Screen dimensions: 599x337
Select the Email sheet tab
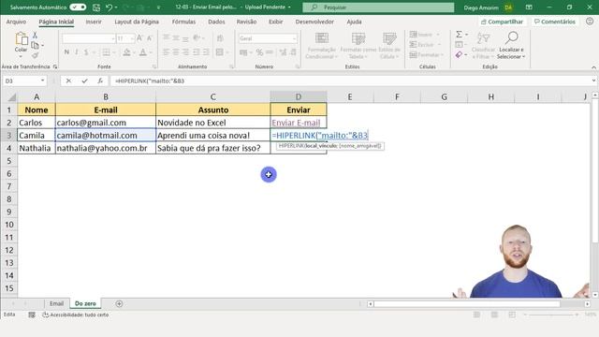tap(56, 303)
